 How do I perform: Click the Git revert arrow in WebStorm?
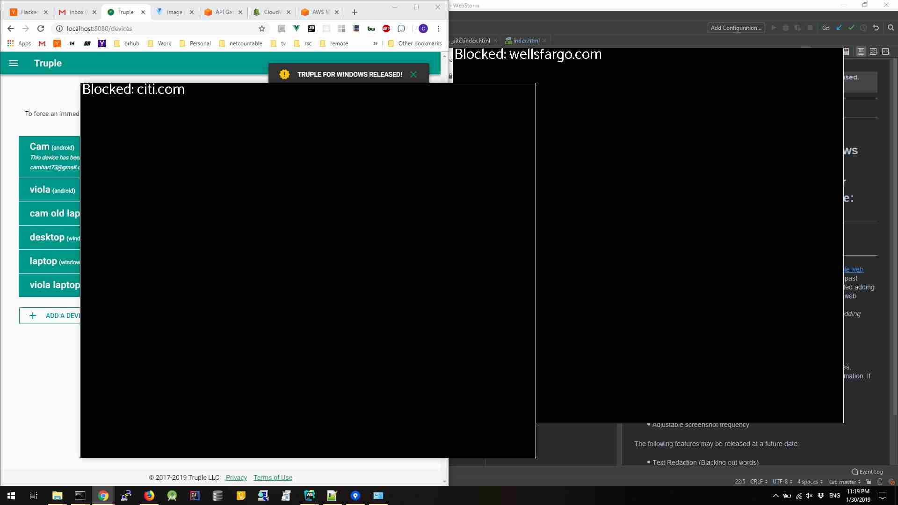pos(876,28)
